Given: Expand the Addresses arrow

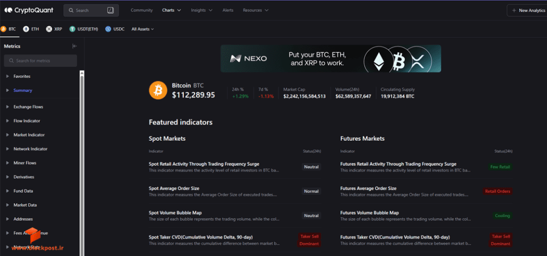Looking at the screenshot, I should coord(7,219).
